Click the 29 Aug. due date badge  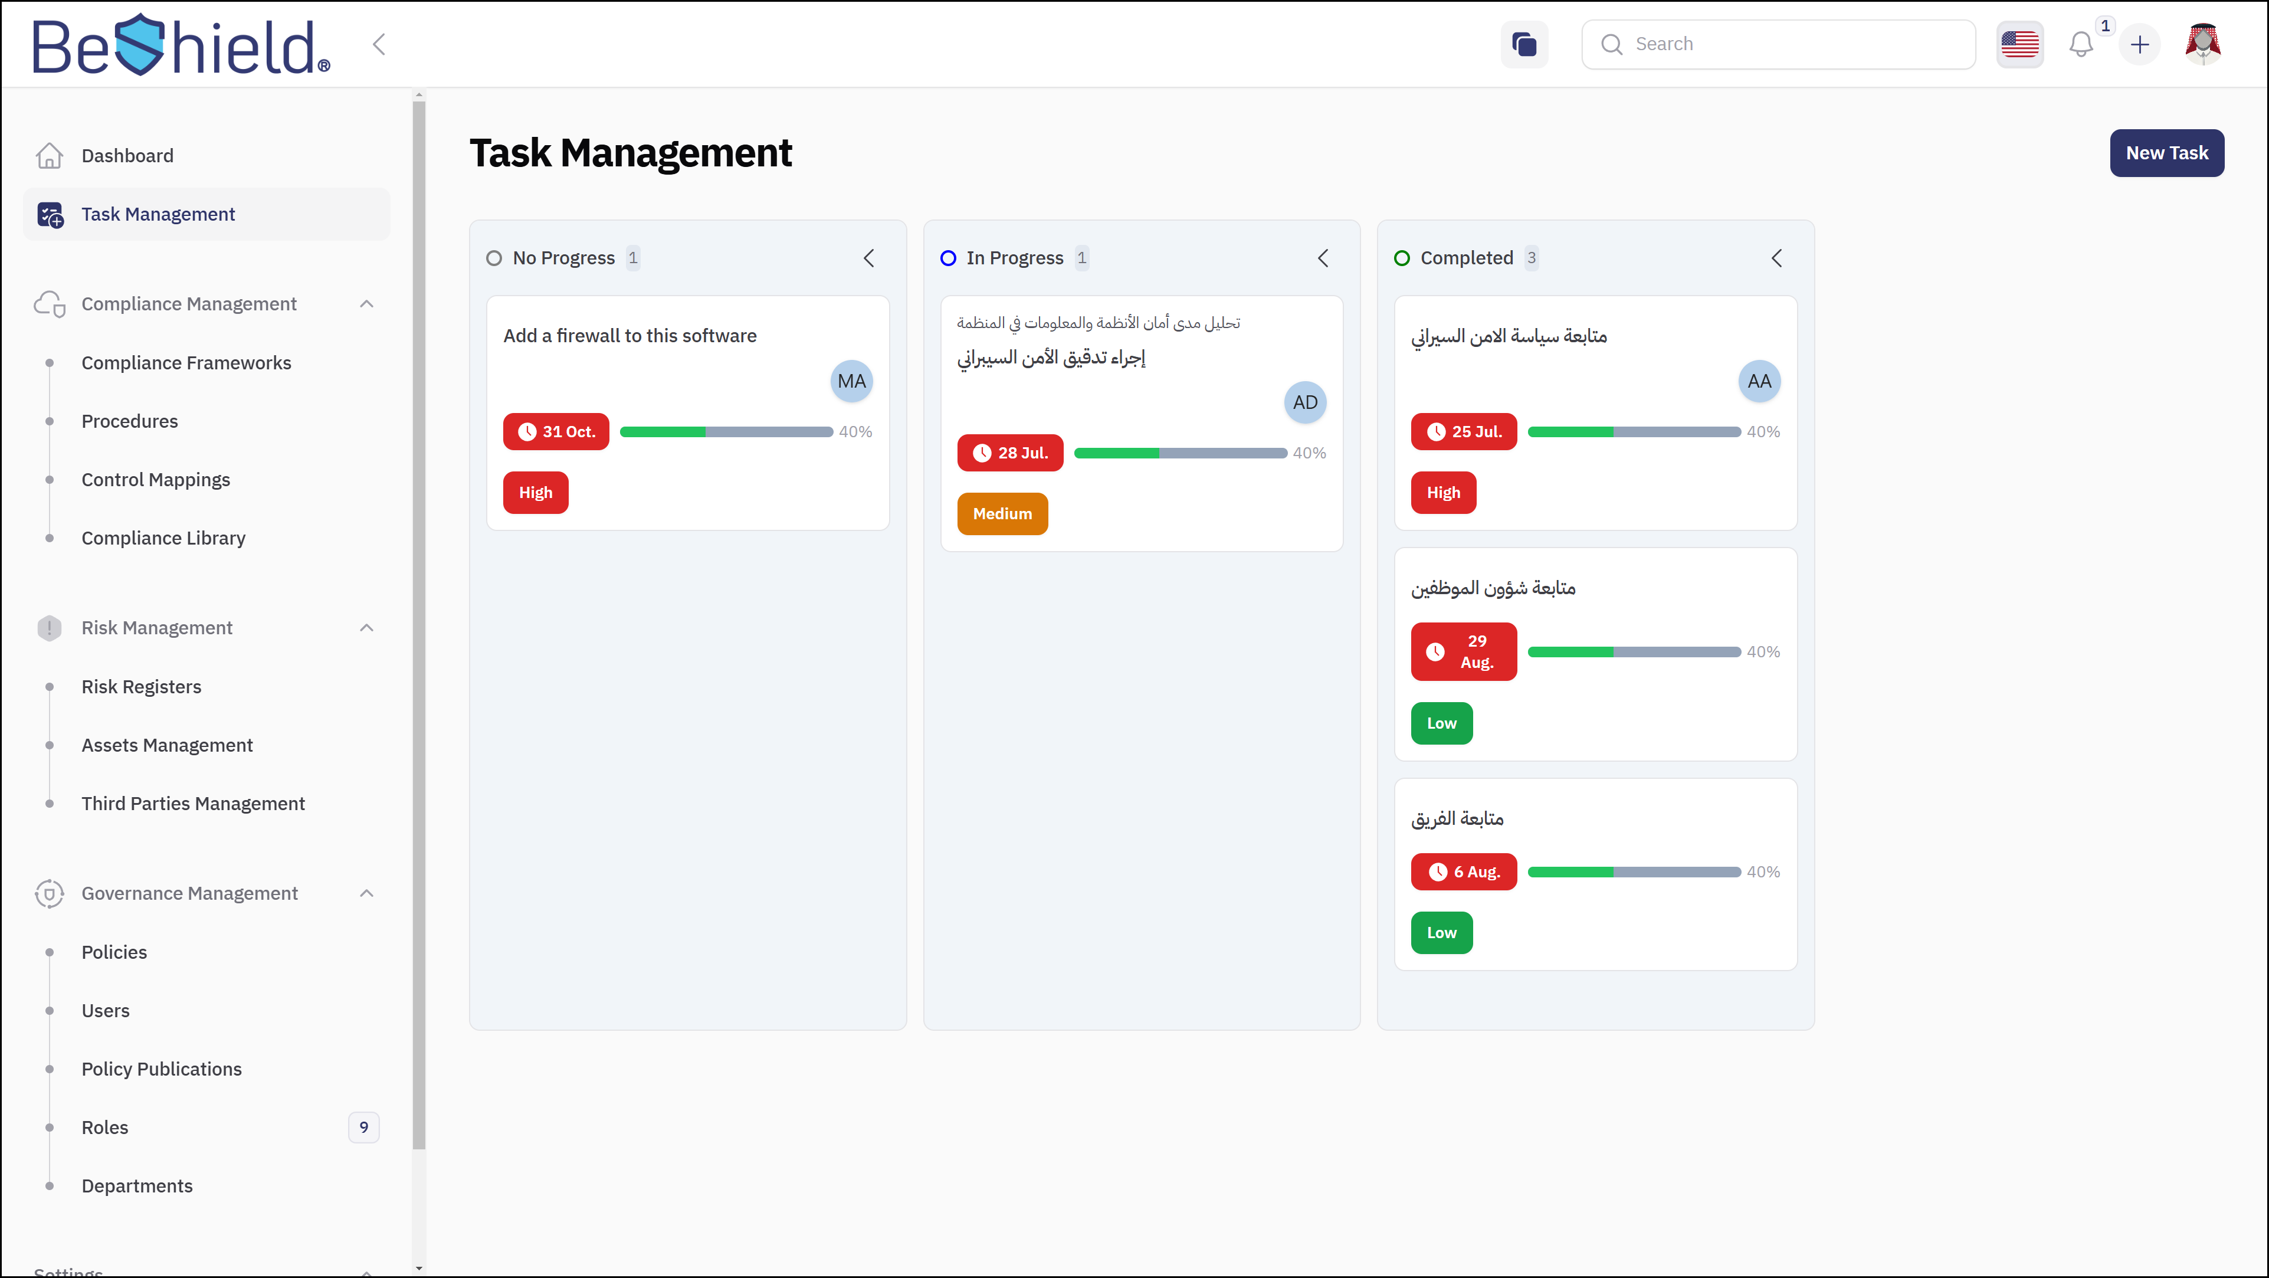click(1463, 652)
